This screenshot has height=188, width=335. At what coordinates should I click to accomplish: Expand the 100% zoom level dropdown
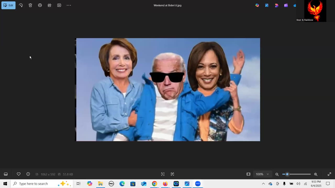[x=267, y=174]
